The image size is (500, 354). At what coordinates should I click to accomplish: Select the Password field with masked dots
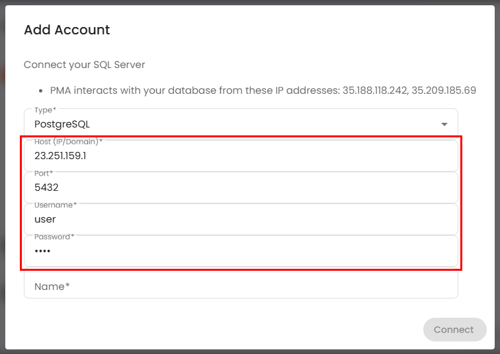pos(241,251)
